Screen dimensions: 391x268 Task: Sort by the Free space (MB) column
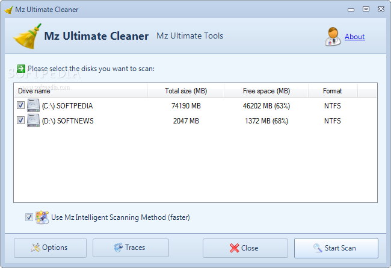point(266,91)
